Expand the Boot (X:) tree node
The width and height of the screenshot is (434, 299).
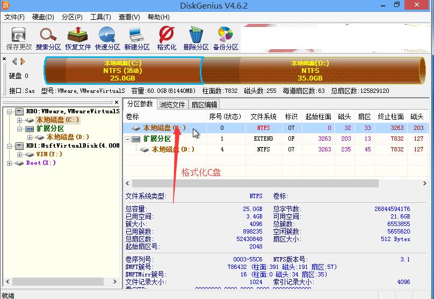pos(10,163)
